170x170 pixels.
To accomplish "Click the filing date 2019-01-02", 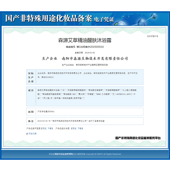I will (x=85, y=53).
